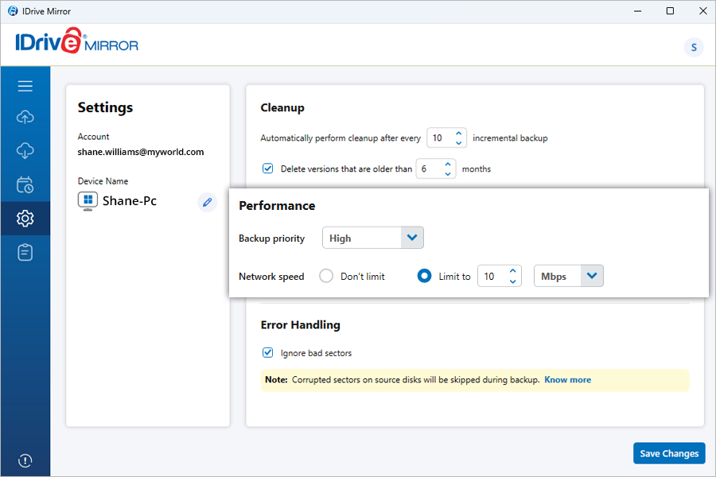Select the Settings gear in sidebar
716x477 pixels.
[x=25, y=219]
